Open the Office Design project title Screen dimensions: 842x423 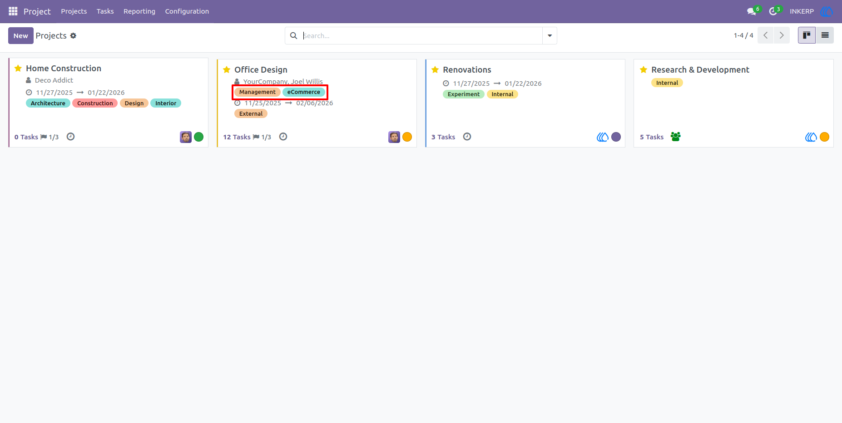(261, 70)
